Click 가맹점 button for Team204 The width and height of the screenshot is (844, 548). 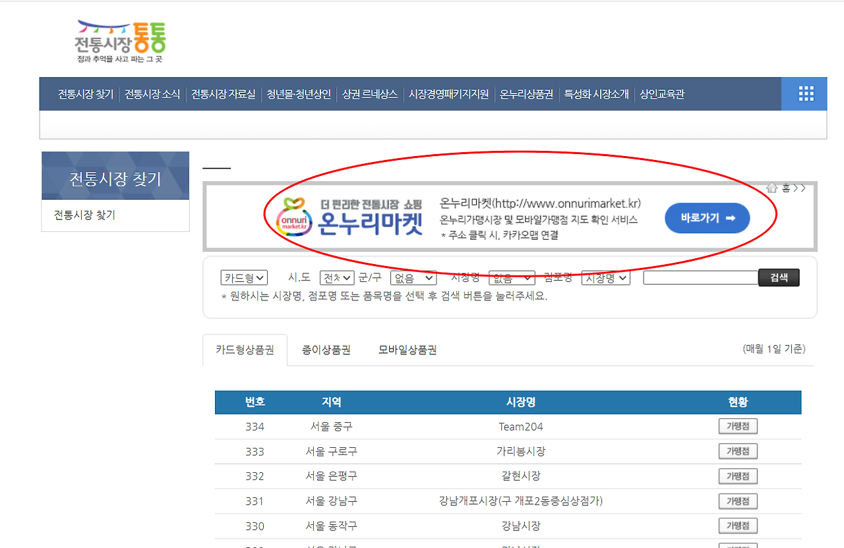[738, 426]
